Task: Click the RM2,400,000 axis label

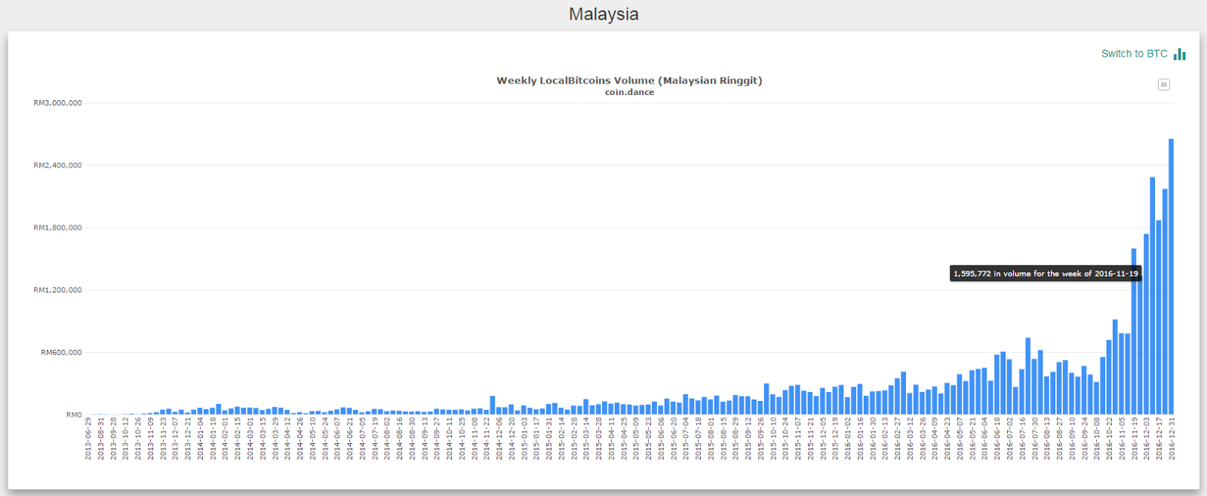Action: tap(57, 165)
